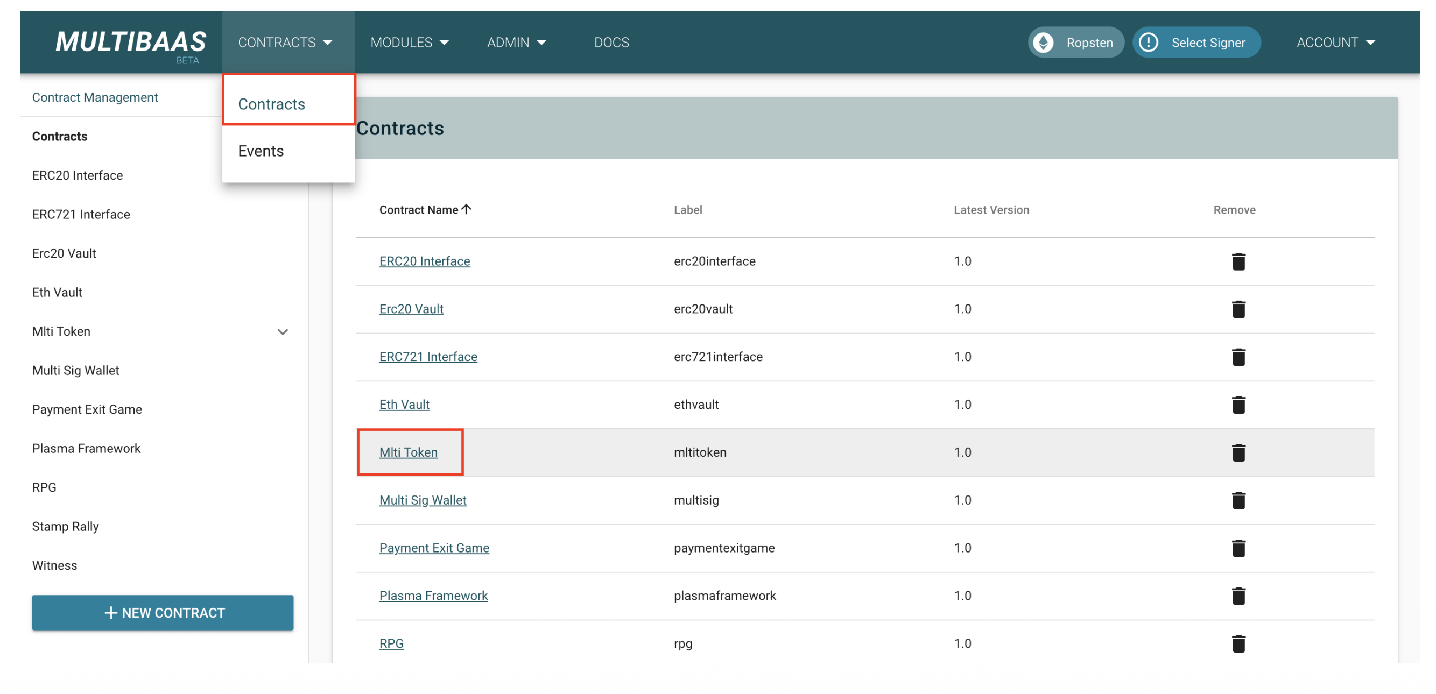Click the 'mltitoken' label cell
The image size is (1436, 694).
point(700,453)
